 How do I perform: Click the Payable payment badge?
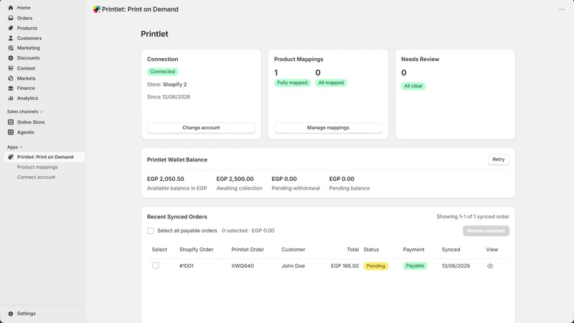pyautogui.click(x=415, y=266)
